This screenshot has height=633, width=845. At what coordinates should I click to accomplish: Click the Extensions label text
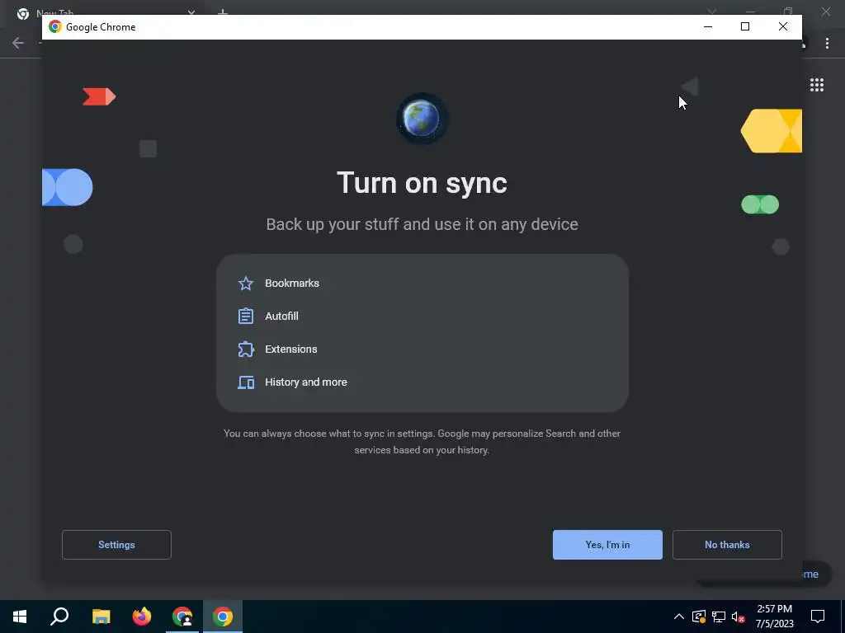click(x=291, y=349)
